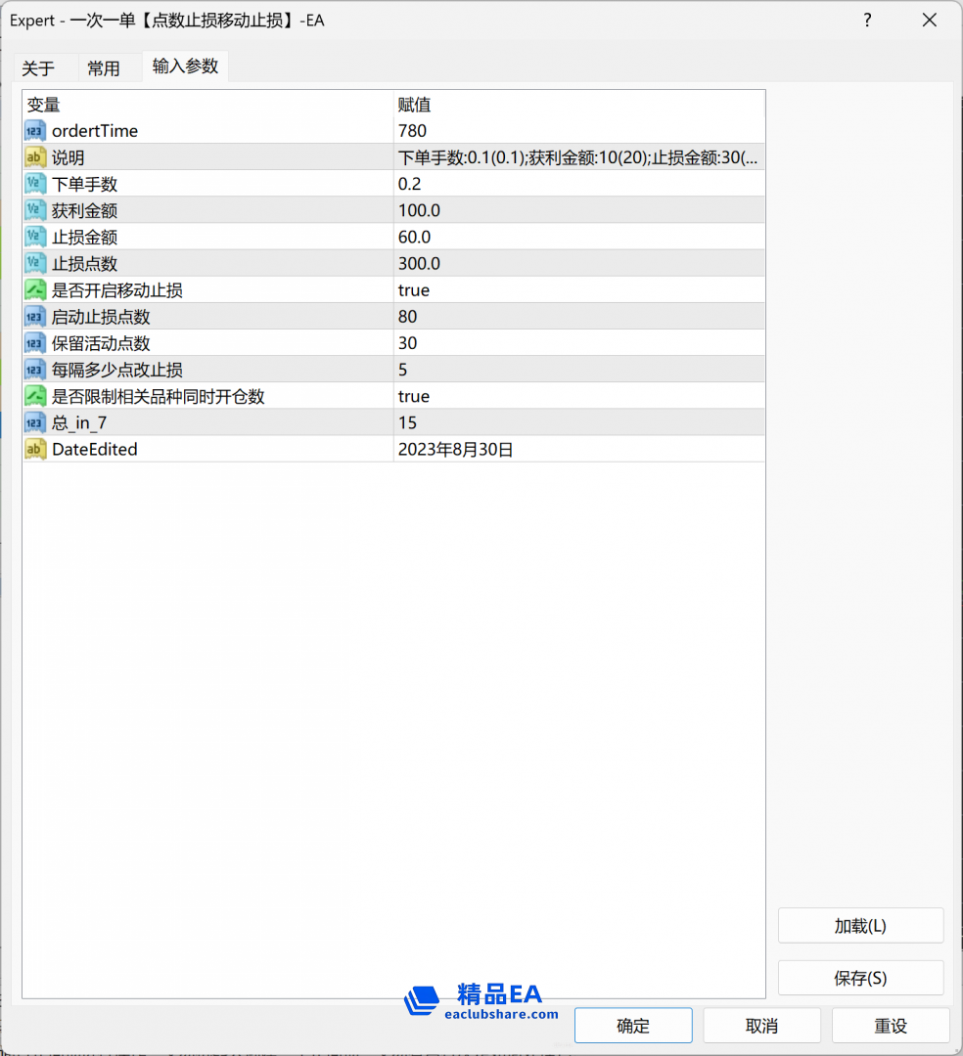The width and height of the screenshot is (963, 1056).
Task: Reset parameters with the 重设 button
Action: pos(890,1026)
